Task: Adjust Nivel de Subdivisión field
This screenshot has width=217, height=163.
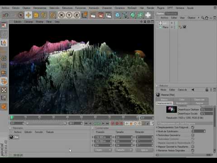Action: pos(198,131)
